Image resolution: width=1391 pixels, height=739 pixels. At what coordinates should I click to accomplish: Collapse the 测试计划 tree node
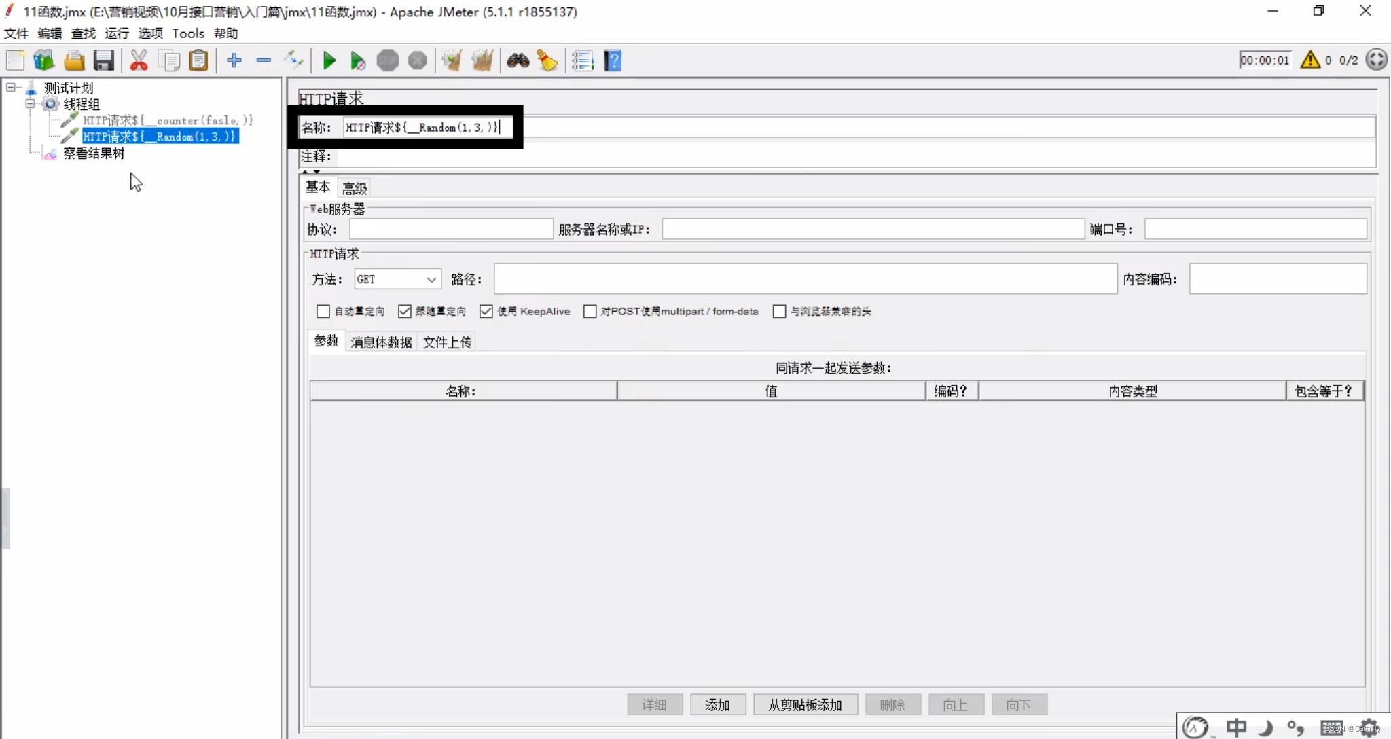(x=11, y=88)
